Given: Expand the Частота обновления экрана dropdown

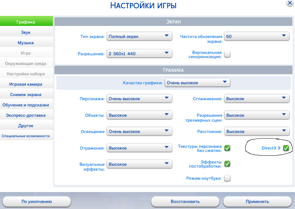Looking at the screenshot, I should [x=257, y=36].
